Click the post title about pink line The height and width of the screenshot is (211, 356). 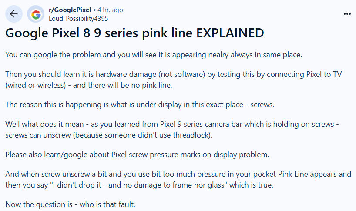pos(134,33)
